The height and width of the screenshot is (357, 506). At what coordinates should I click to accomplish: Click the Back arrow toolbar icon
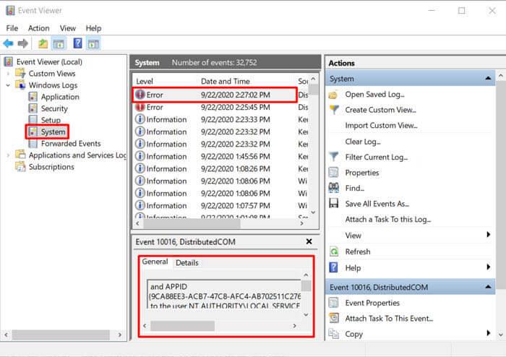(8, 43)
